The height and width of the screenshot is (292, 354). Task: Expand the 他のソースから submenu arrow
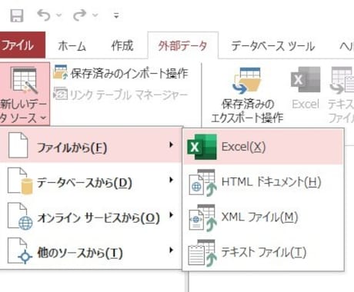click(x=171, y=251)
